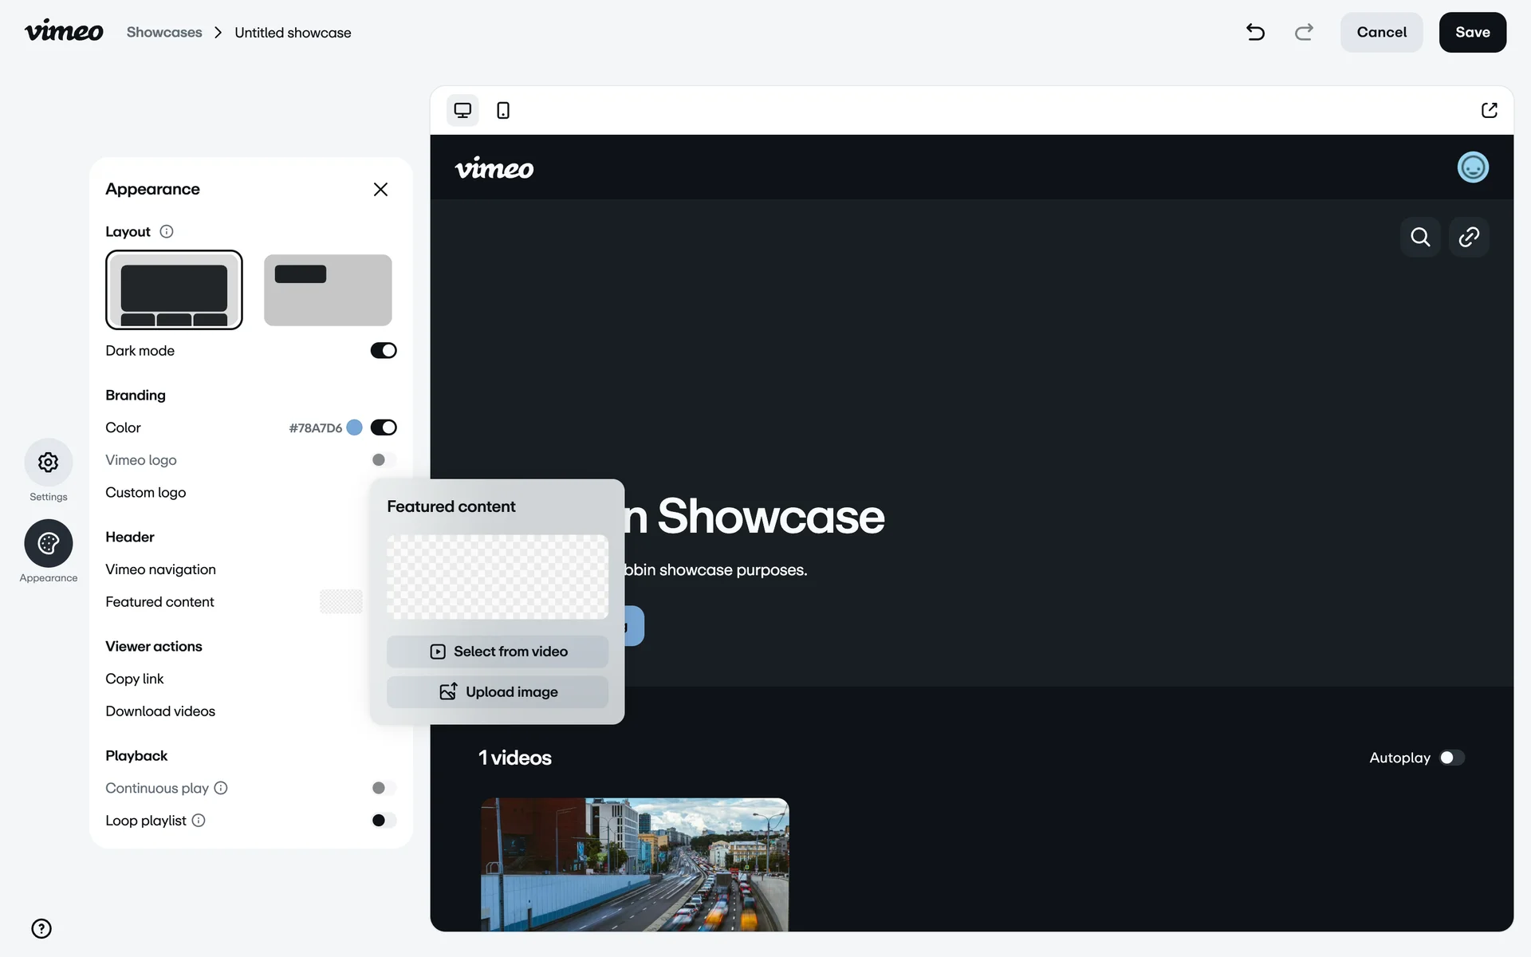Viewport: 1531px width, 957px height.
Task: Click the redo arrow icon
Action: click(x=1304, y=32)
